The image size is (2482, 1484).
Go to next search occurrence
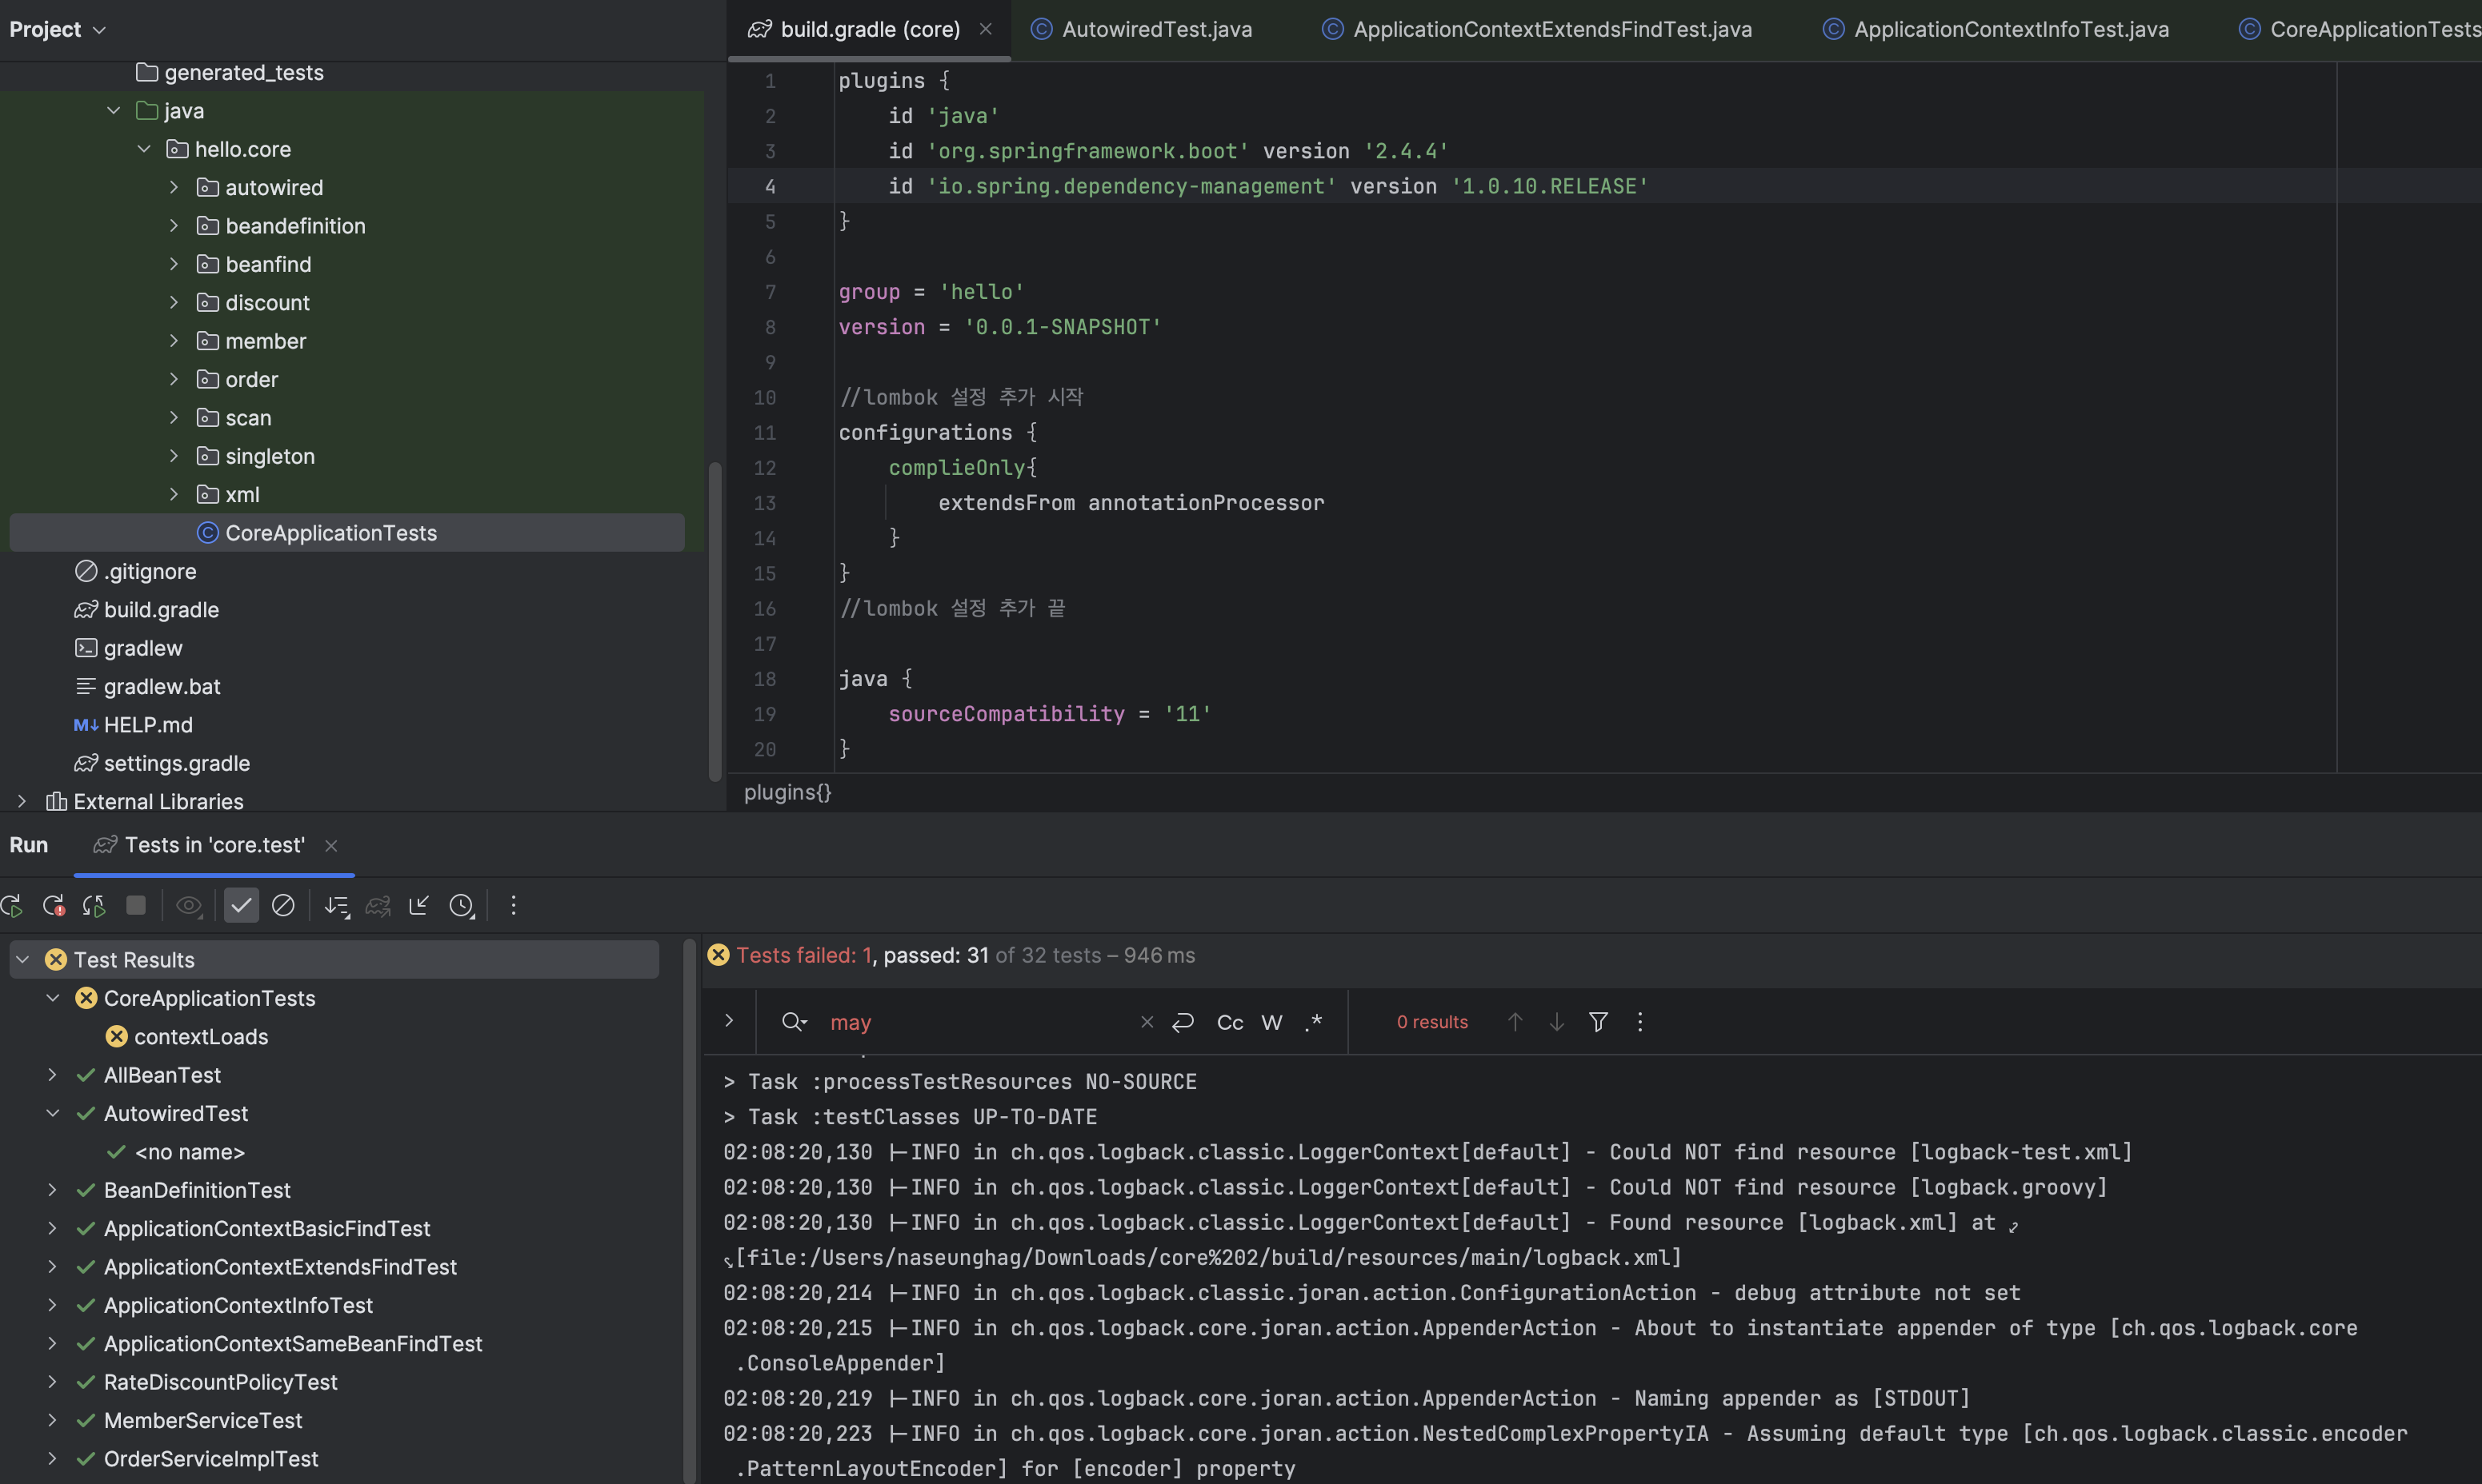[x=1556, y=1022]
